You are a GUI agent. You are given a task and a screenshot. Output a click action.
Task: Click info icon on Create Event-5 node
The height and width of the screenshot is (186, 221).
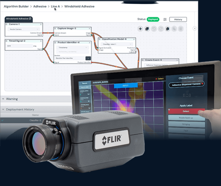pyautogui.click(x=143, y=60)
